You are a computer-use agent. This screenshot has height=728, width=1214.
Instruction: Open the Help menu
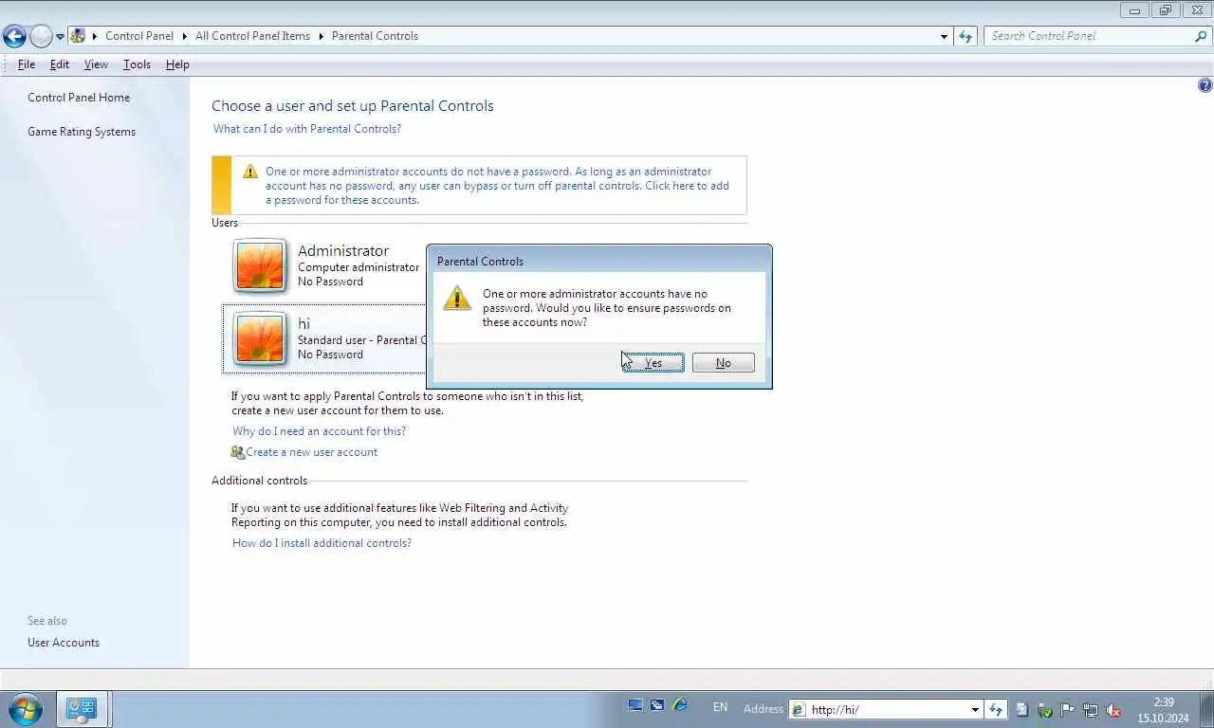[x=177, y=64]
